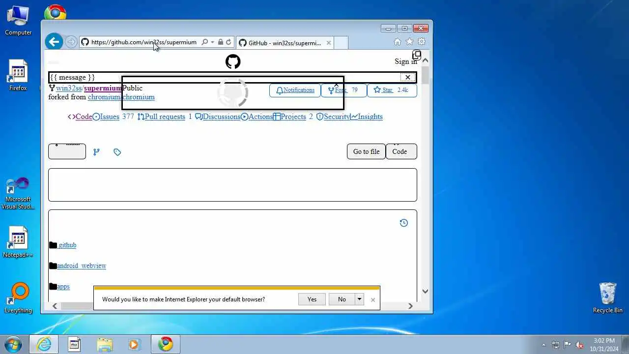Click the IE Home icon
The height and width of the screenshot is (354, 629).
(397, 42)
